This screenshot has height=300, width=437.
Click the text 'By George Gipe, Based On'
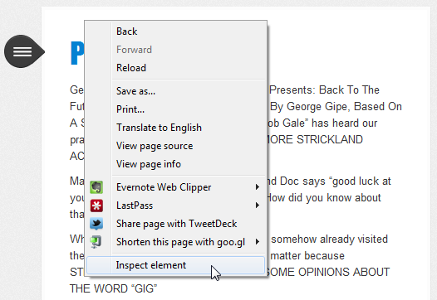(336, 107)
